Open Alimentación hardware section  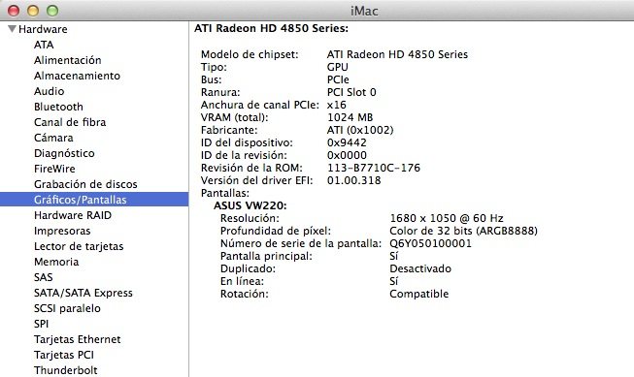click(x=68, y=60)
